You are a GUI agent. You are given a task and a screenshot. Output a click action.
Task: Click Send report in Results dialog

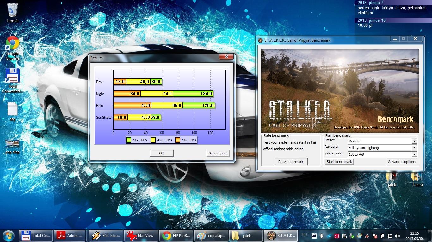click(x=218, y=153)
